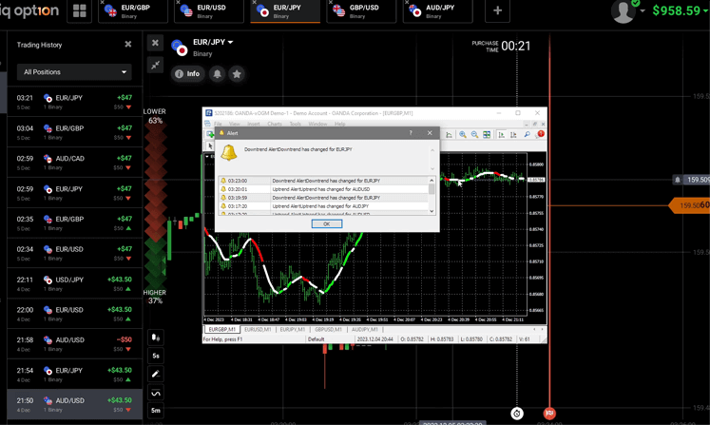
Task: Click the MetaTrader Zoom Out magnifier
Action: pos(474,135)
